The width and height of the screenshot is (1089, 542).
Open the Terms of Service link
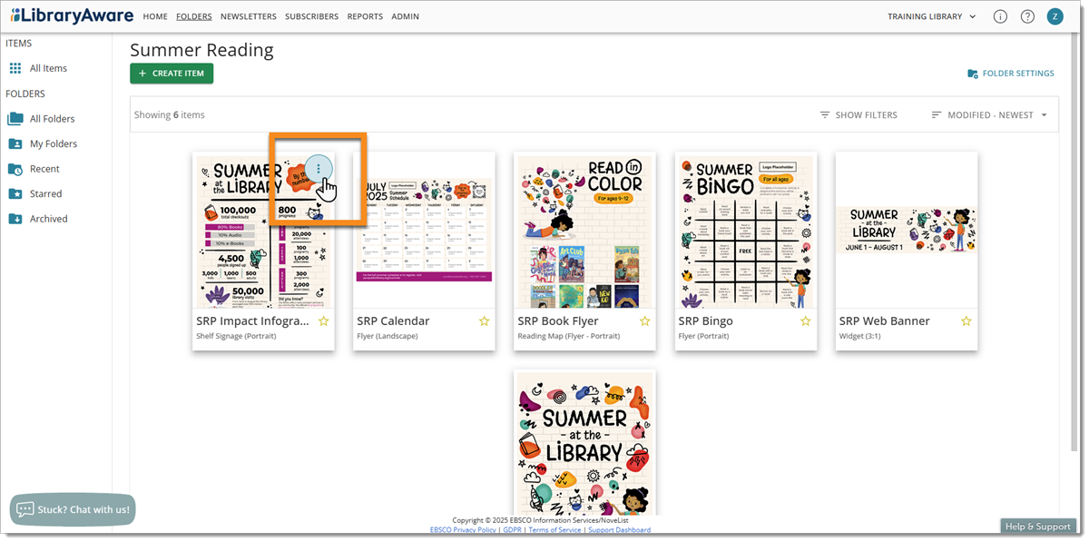click(x=554, y=530)
